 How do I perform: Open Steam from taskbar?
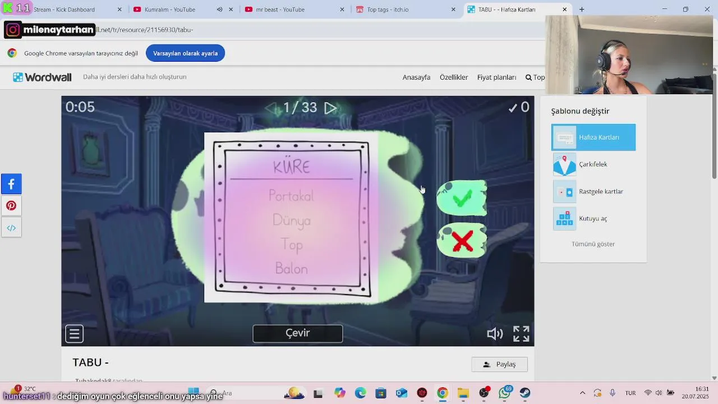[x=525, y=393]
